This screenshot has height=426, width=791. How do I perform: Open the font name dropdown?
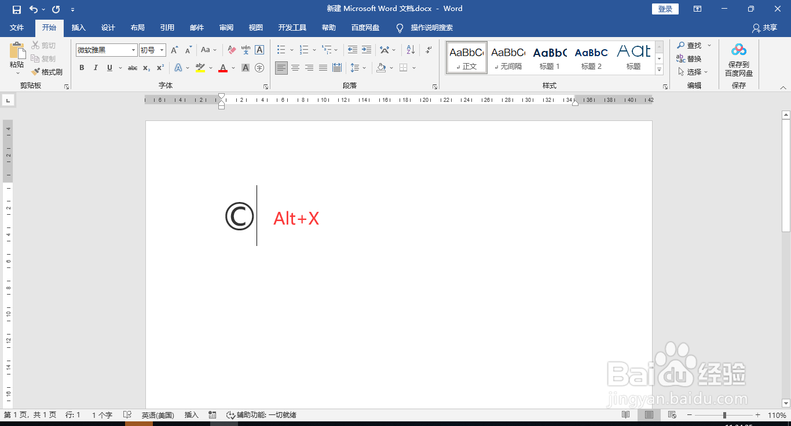tap(132, 50)
